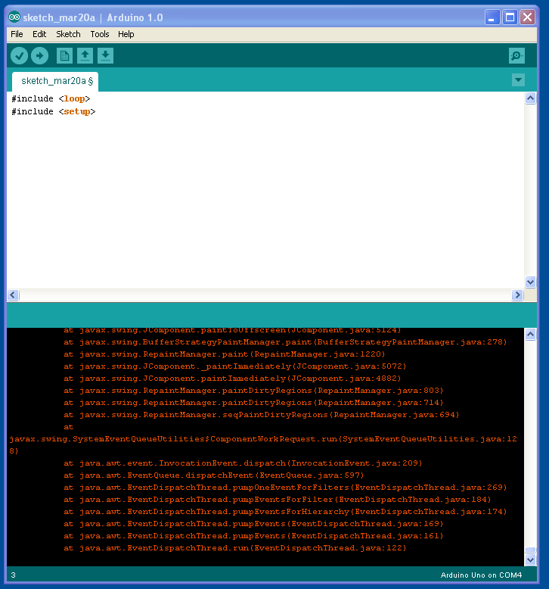Click editor vertical scrollbar up arrow
The width and height of the screenshot is (549, 589).
pyautogui.click(x=530, y=98)
